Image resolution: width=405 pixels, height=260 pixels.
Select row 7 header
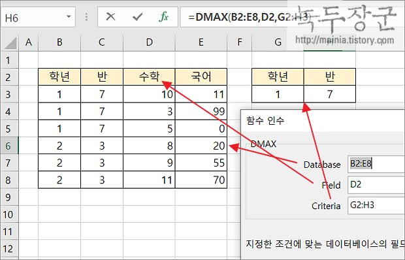[9, 163]
